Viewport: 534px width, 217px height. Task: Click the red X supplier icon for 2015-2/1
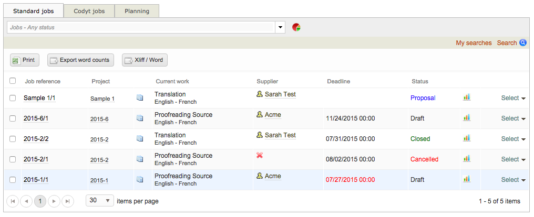click(x=260, y=156)
